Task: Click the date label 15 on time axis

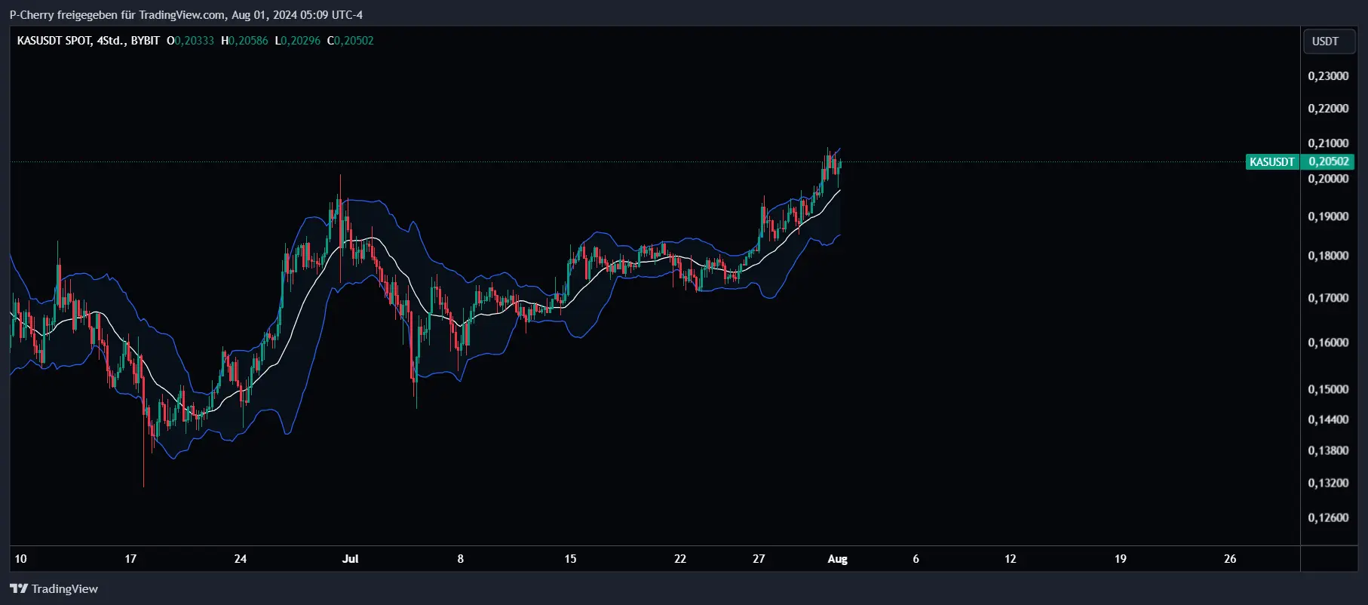Action: point(570,559)
